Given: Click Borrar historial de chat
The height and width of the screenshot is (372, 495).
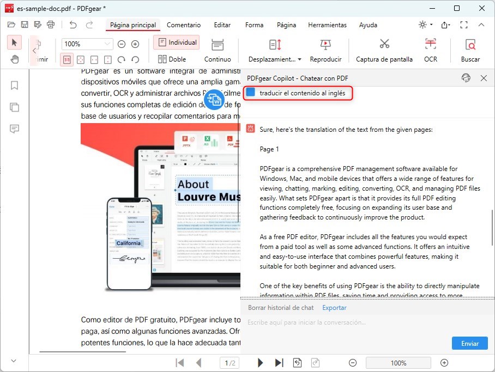Looking at the screenshot, I should (x=281, y=308).
